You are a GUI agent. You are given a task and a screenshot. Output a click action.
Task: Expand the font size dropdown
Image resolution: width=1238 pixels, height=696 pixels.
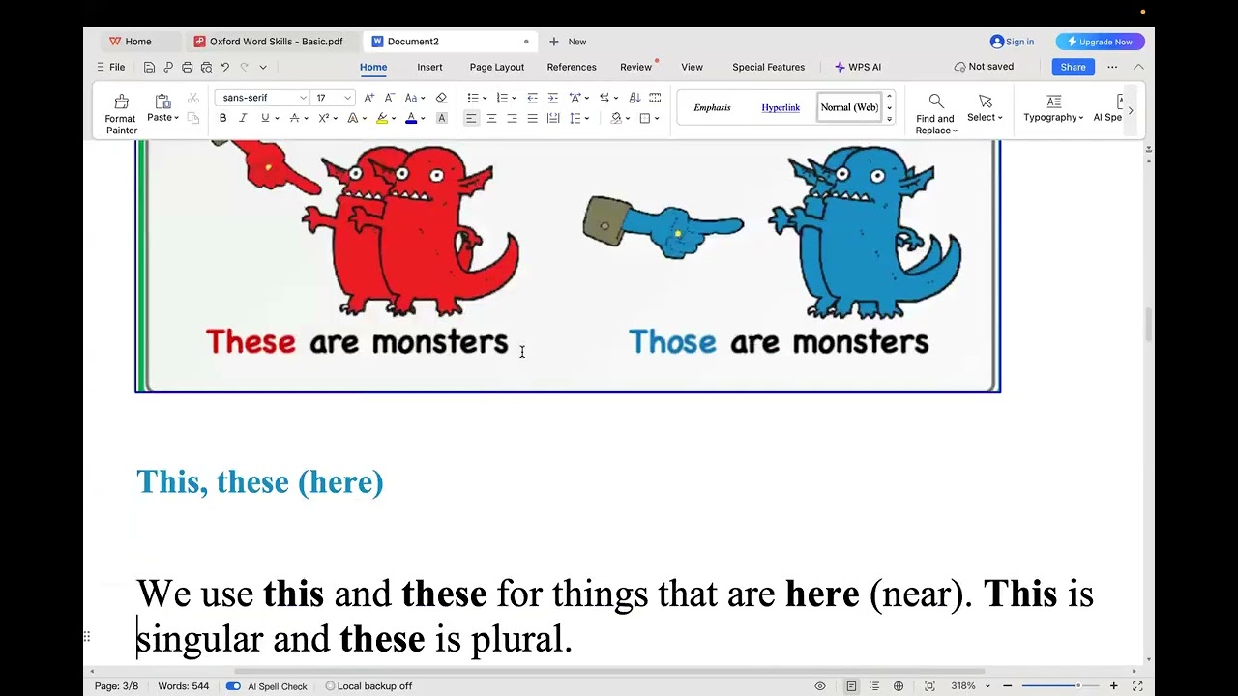point(347,98)
